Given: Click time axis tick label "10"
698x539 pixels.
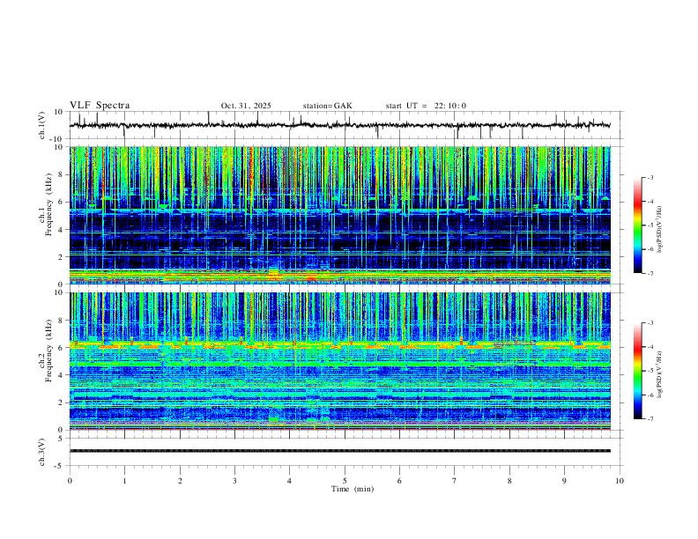Looking at the screenshot, I should click(620, 481).
